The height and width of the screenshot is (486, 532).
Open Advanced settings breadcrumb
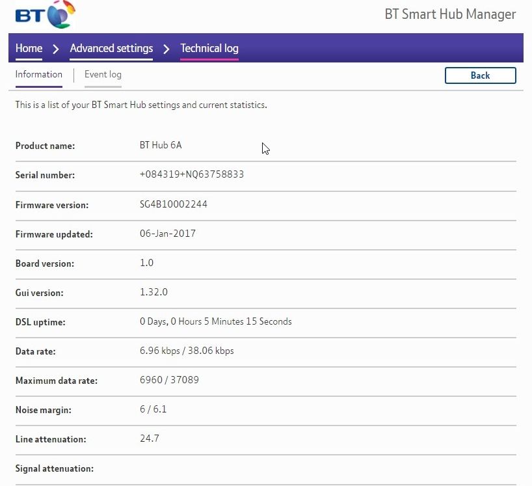pyautogui.click(x=111, y=48)
